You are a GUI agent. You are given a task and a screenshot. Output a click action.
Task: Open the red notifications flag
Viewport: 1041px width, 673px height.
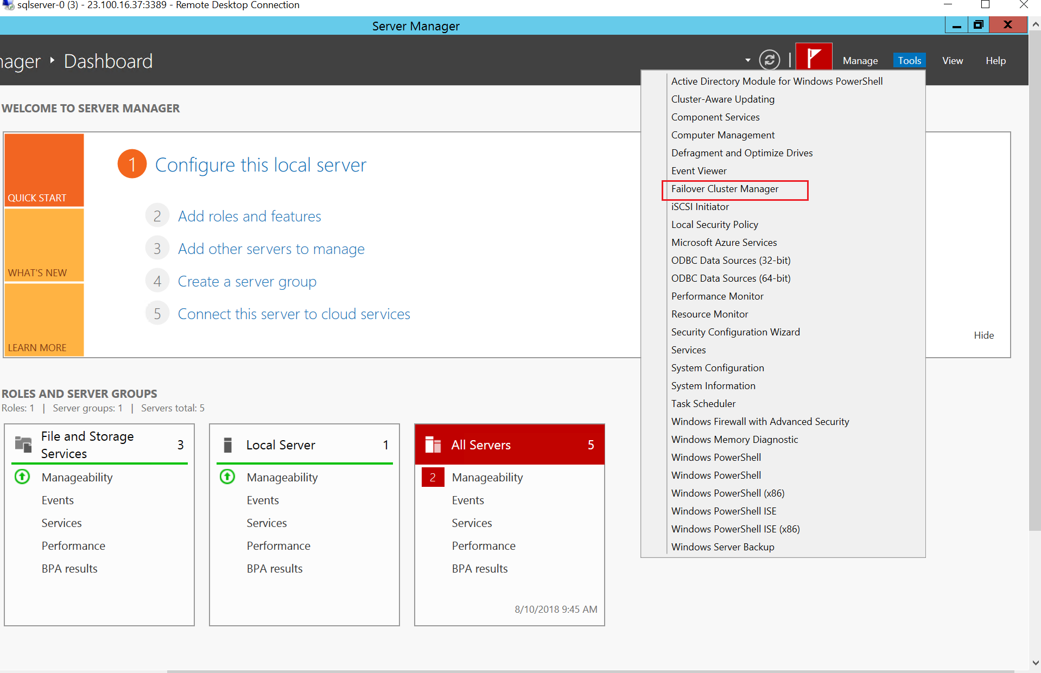[813, 58]
